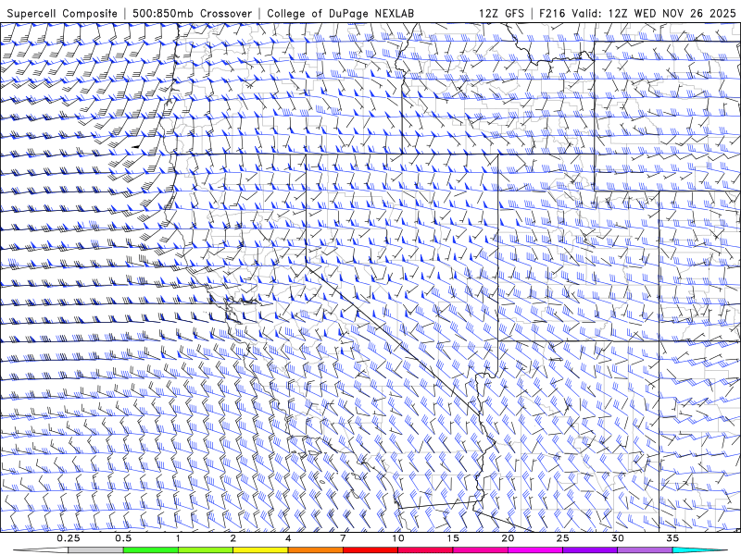Pick the lavender segment between 30 and 35
741x555 pixels.
pos(645,550)
